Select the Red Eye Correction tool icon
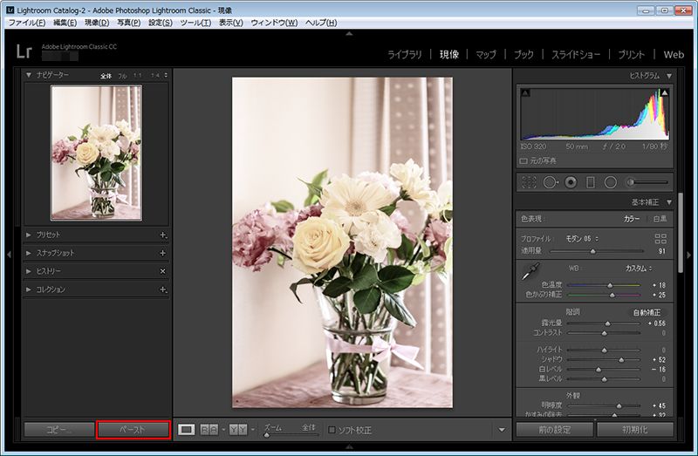Screen dimensions: 698x456 [571, 182]
